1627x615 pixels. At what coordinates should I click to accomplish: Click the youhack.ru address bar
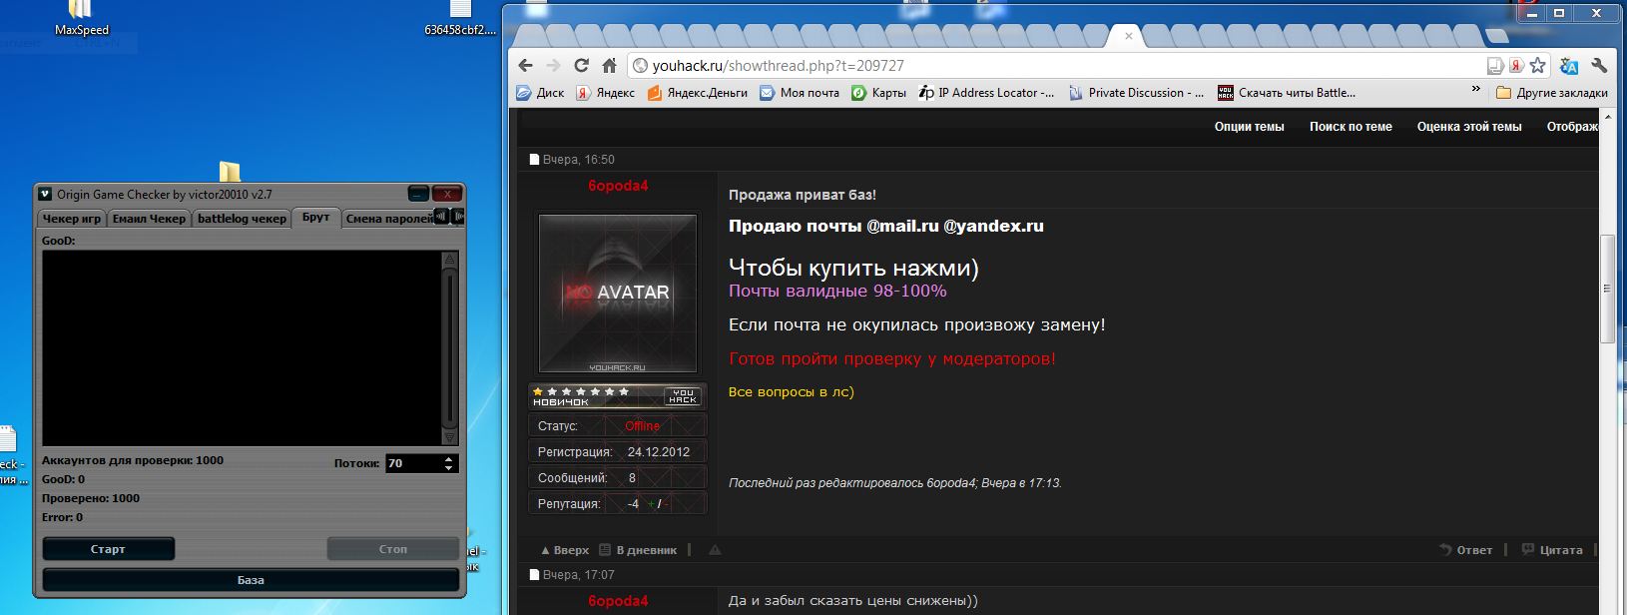(1058, 66)
